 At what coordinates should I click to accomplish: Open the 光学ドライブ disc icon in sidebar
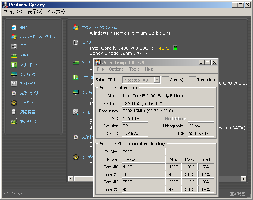tap(14, 93)
